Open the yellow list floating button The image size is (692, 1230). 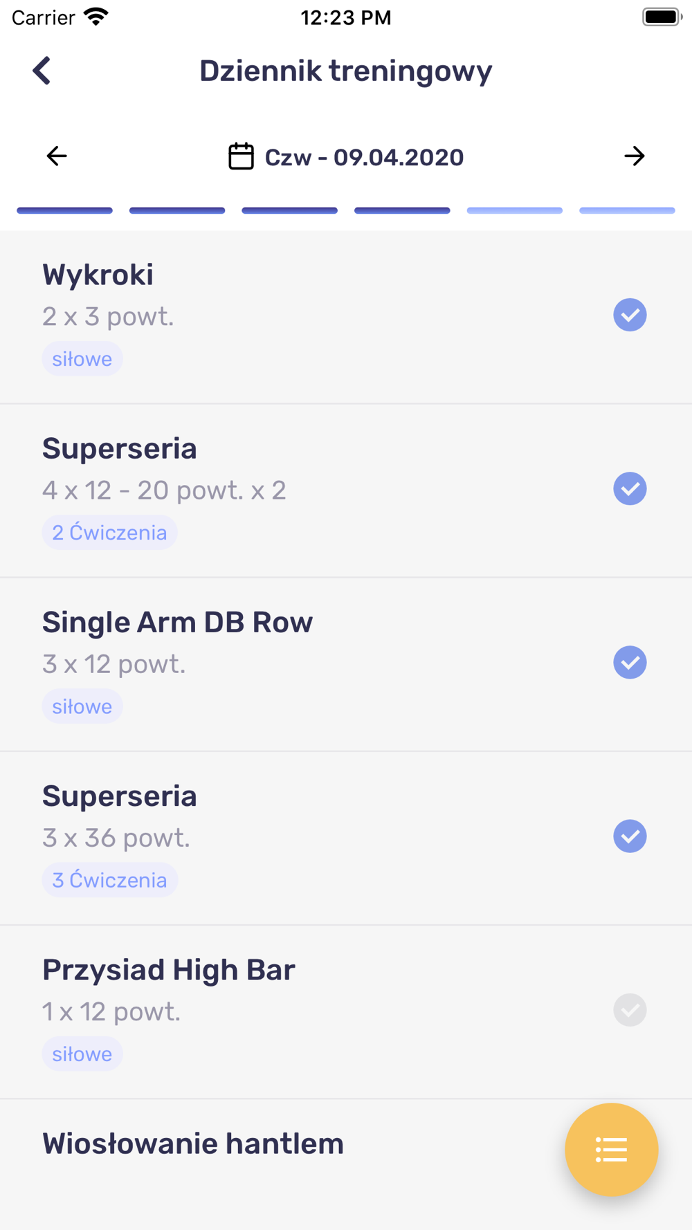click(x=611, y=1150)
